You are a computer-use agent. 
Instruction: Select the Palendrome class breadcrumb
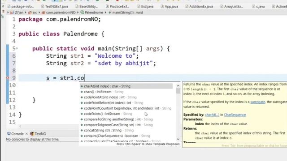92,13
